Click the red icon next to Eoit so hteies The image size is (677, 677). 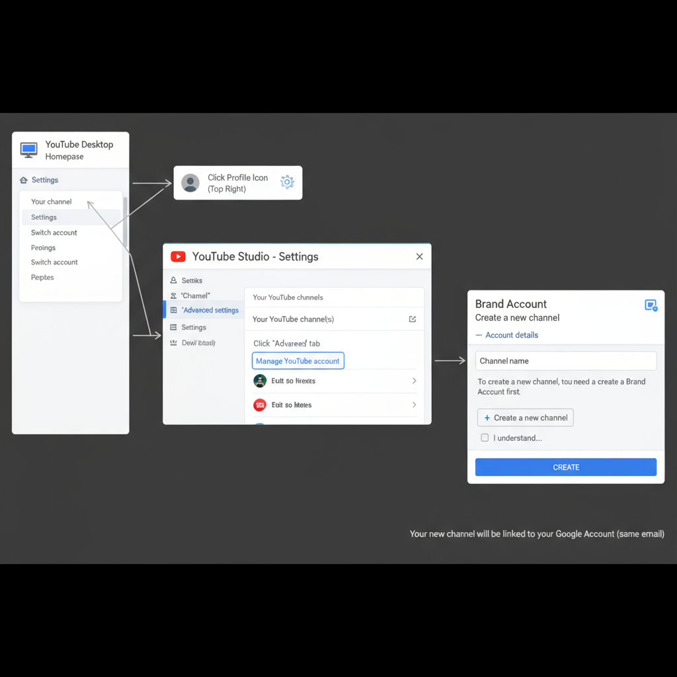pos(260,405)
